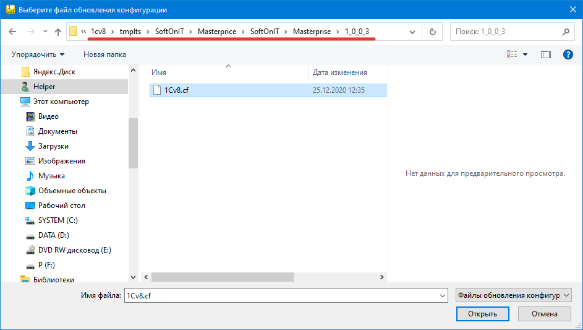
Task: Open the Упорядочить dropdown menu
Action: pyautogui.click(x=38, y=54)
